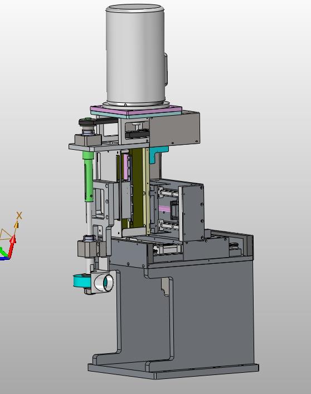This screenshot has width=311, height=394.
Task: Pick the green vertical shaft sleeve
Action: point(88,176)
